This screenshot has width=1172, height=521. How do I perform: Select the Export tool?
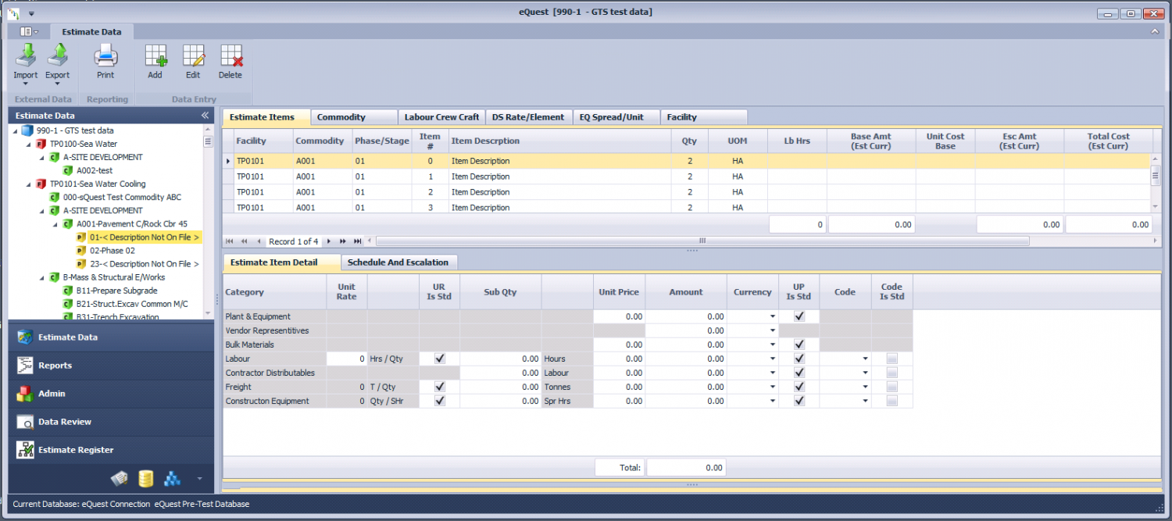(x=57, y=62)
